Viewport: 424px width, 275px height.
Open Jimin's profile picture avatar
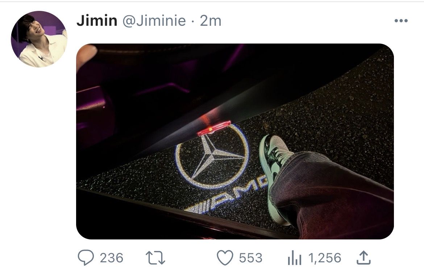tap(39, 39)
